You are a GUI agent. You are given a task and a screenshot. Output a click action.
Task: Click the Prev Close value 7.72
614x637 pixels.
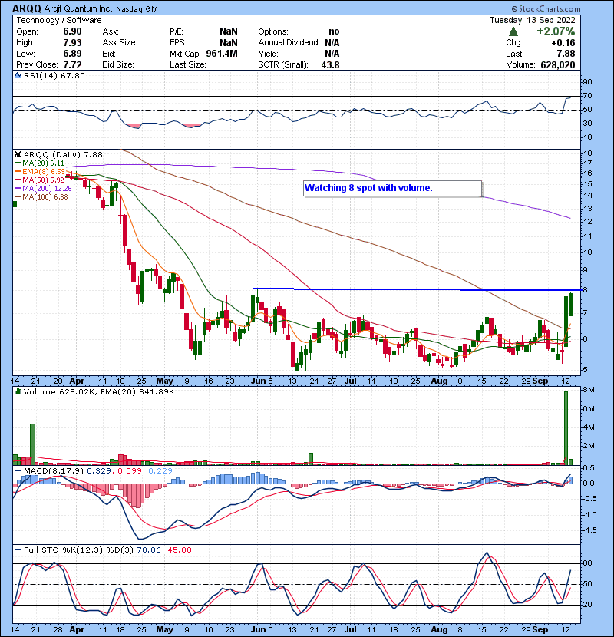click(72, 65)
